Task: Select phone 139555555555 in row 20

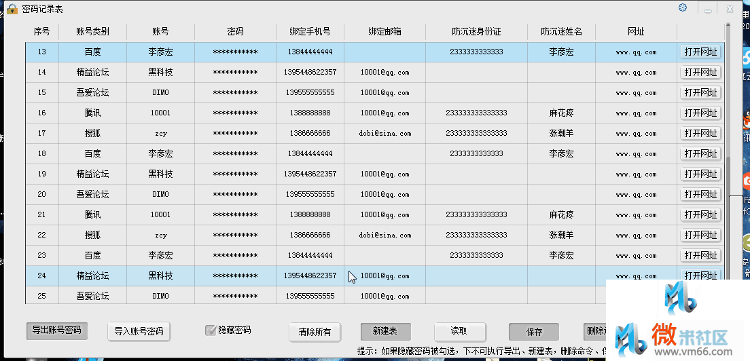Action: pyautogui.click(x=310, y=194)
